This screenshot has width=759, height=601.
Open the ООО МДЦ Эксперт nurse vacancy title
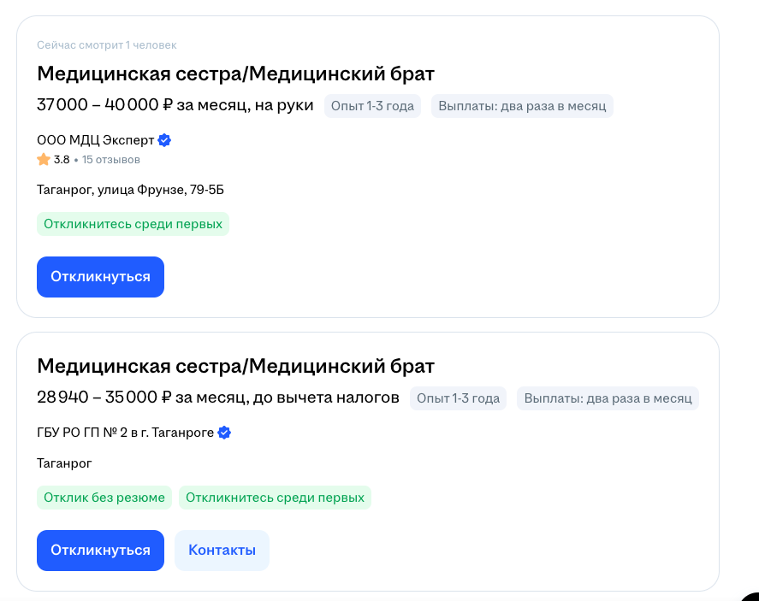click(x=235, y=74)
